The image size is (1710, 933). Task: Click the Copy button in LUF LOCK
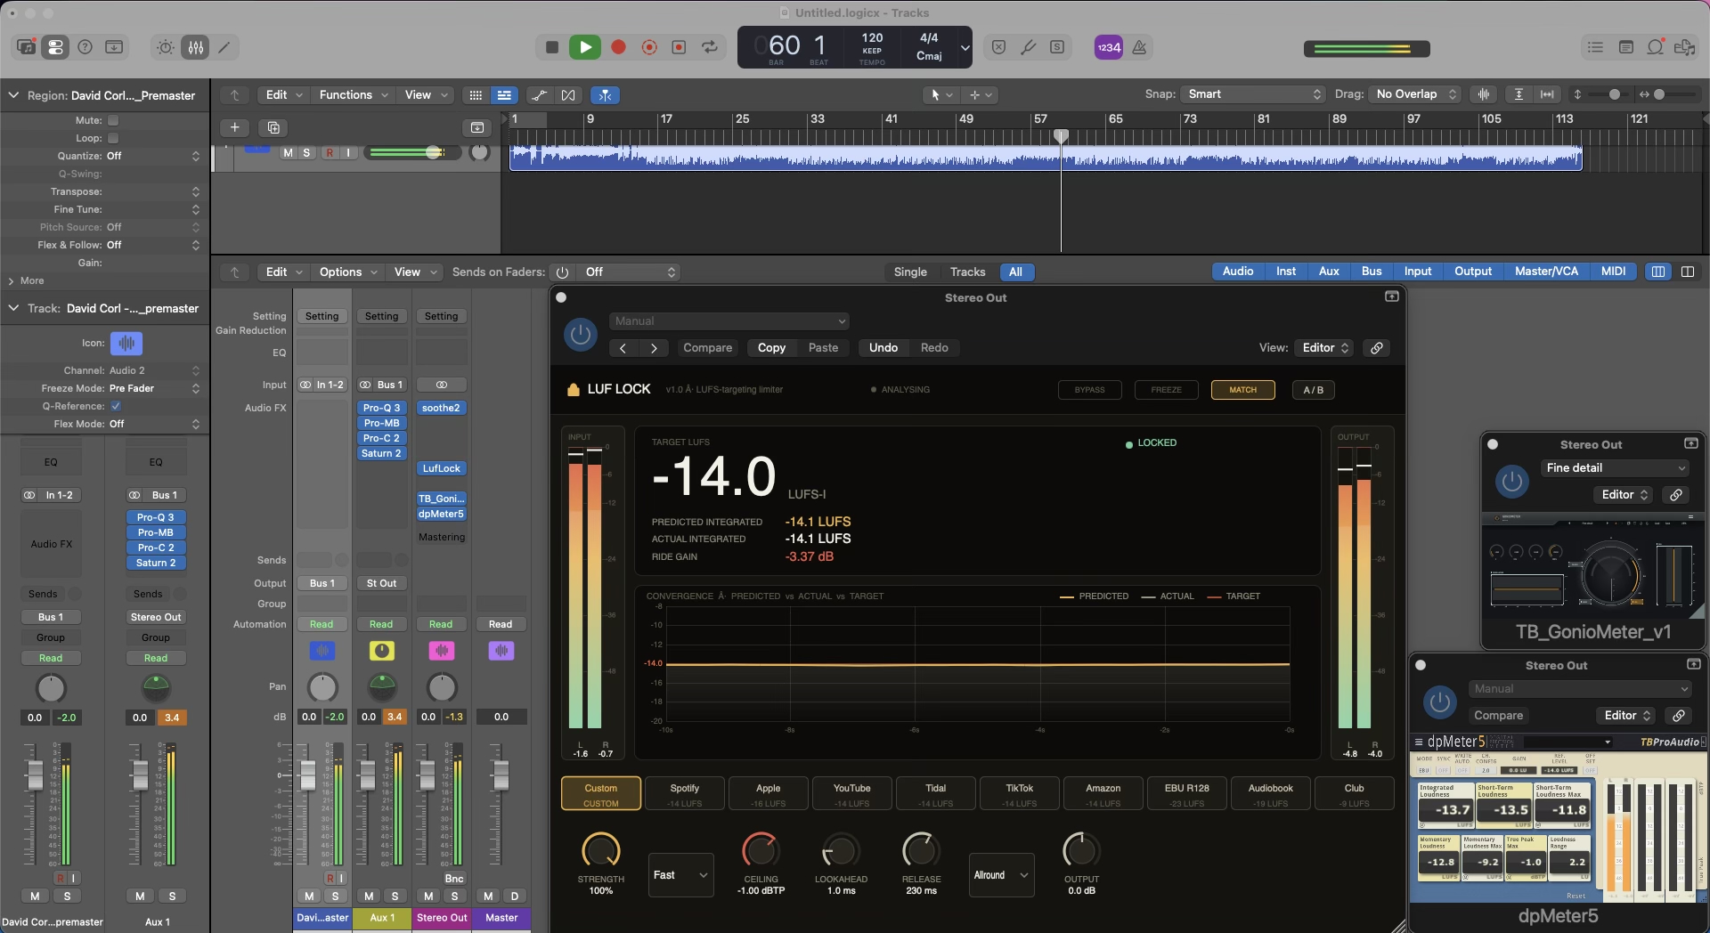[771, 348]
